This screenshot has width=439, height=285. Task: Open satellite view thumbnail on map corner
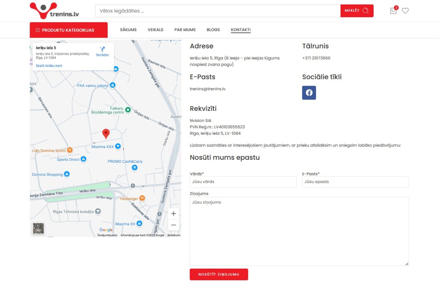38,228
